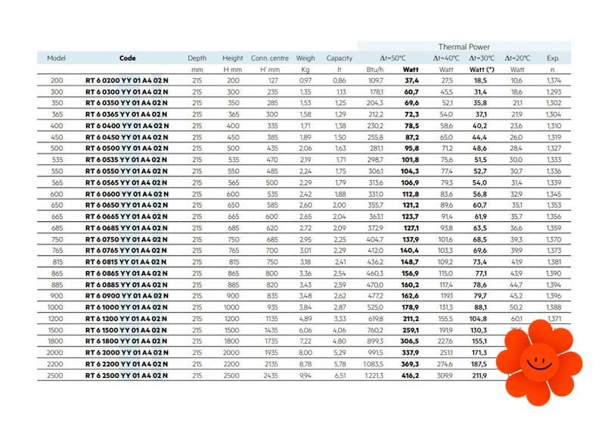
Task: Click the Δt=50°C column header
Action: tap(392, 58)
